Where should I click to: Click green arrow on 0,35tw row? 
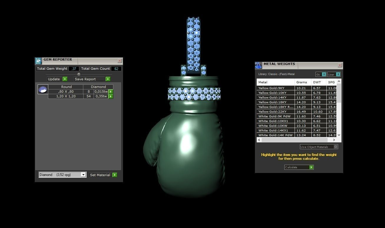[111, 96]
